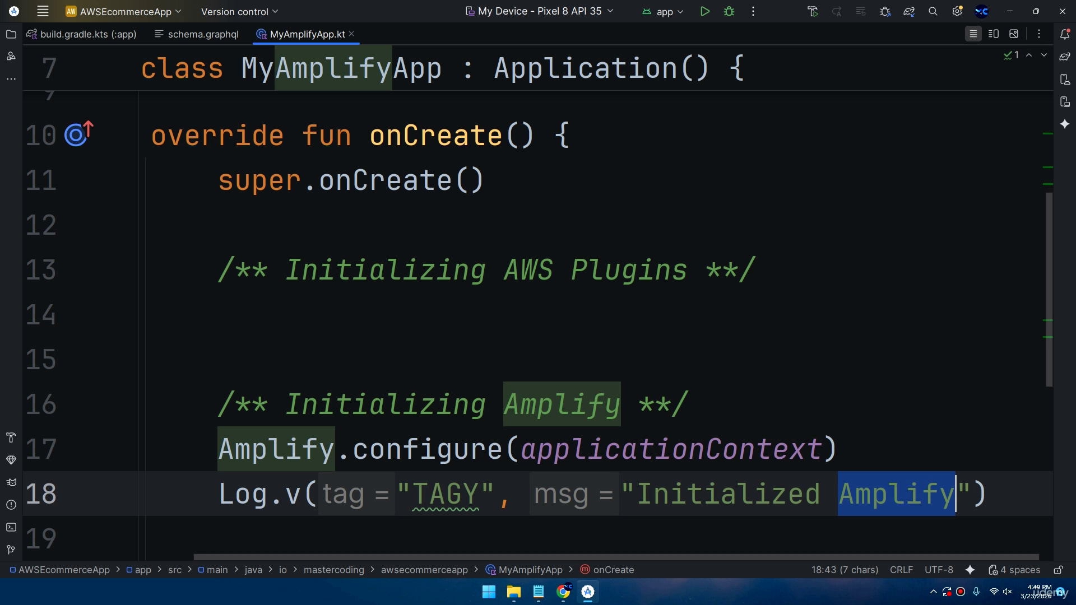Open IDE settings gear icon

(x=957, y=11)
